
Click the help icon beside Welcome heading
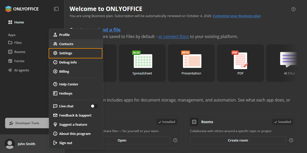[x=293, y=9]
